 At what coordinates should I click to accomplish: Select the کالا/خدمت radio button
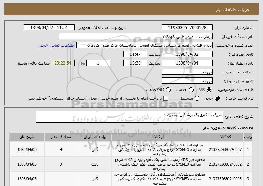coord(168,90)
